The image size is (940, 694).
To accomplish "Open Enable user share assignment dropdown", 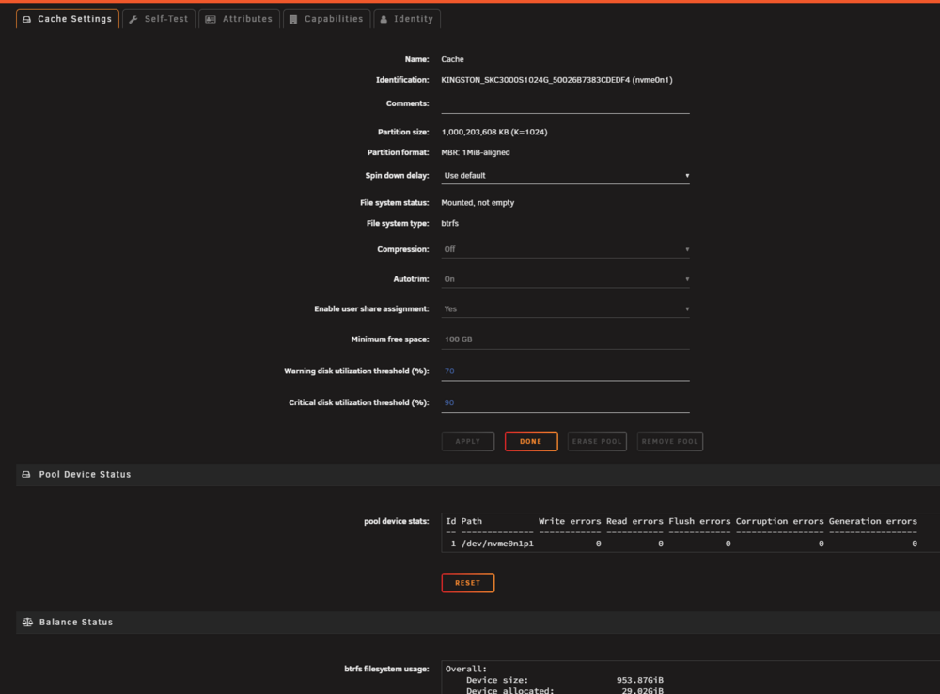I will (565, 308).
